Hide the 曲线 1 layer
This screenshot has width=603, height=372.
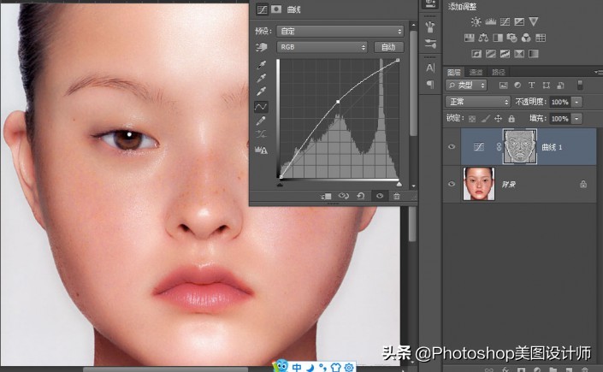click(452, 146)
